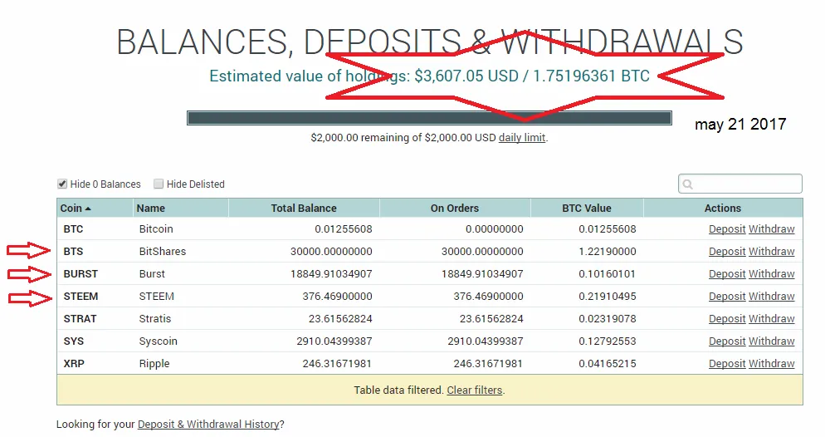Open the Deposit link for Burst

727,274
